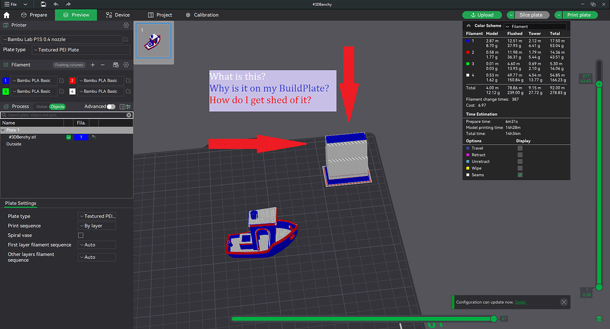The height and width of the screenshot is (329, 610).
Task: Open First layer filament sequence dropdown
Action: pyautogui.click(x=97, y=245)
